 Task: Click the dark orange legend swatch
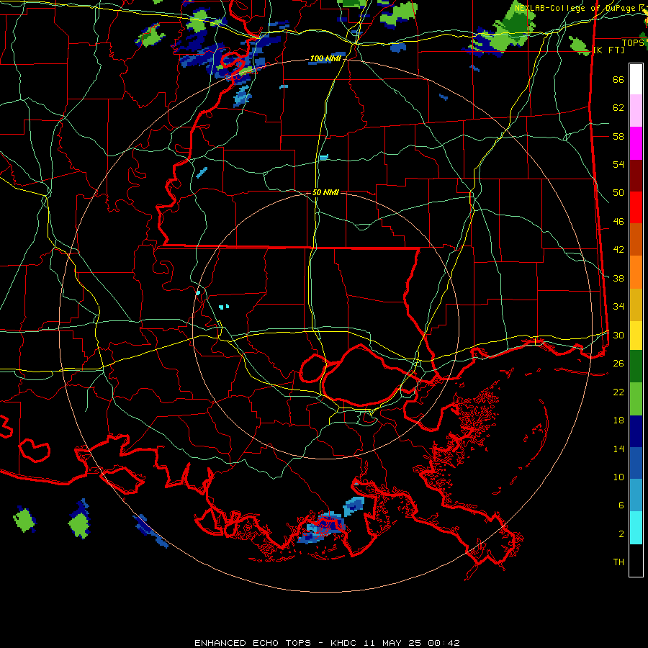click(x=636, y=240)
